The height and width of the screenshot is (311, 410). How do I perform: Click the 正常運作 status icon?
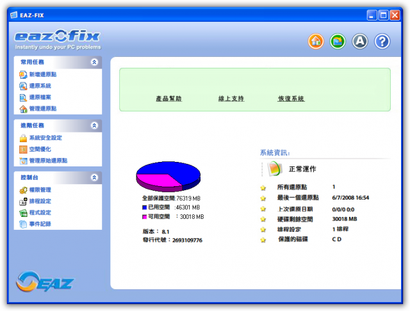click(x=275, y=169)
